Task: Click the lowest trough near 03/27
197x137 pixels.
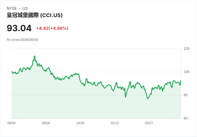Action: (148, 99)
